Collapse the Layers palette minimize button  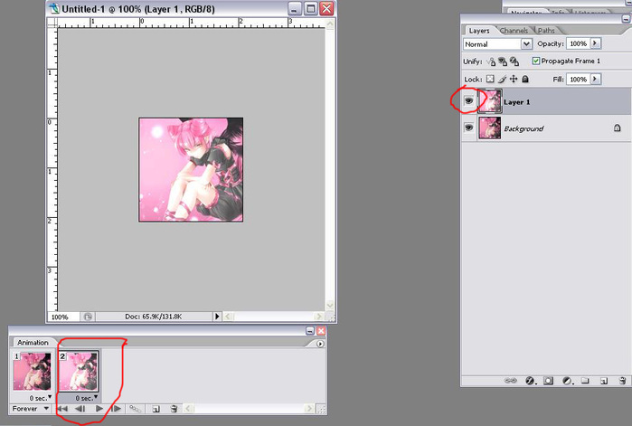coord(627,18)
